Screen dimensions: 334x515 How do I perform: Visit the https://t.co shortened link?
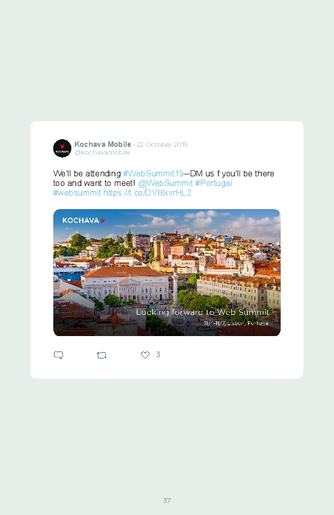coord(147,192)
